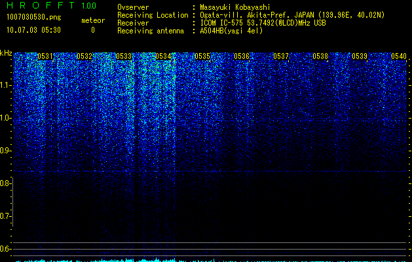Click the Receiving antenna label
Screen dimensions: 412x262
pos(151,31)
